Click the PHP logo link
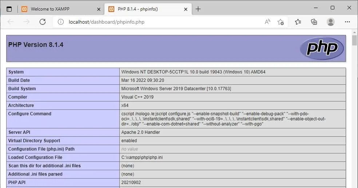 click(322, 48)
